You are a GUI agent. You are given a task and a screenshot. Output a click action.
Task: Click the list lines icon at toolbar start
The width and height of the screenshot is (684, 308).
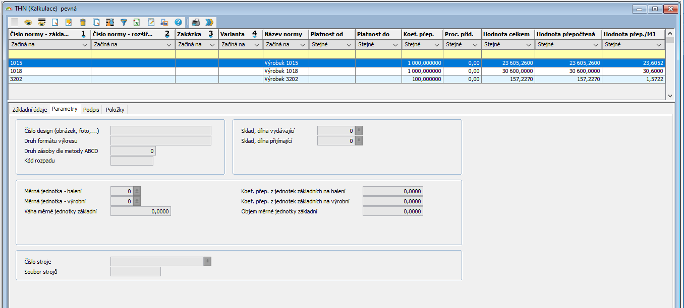(x=15, y=22)
